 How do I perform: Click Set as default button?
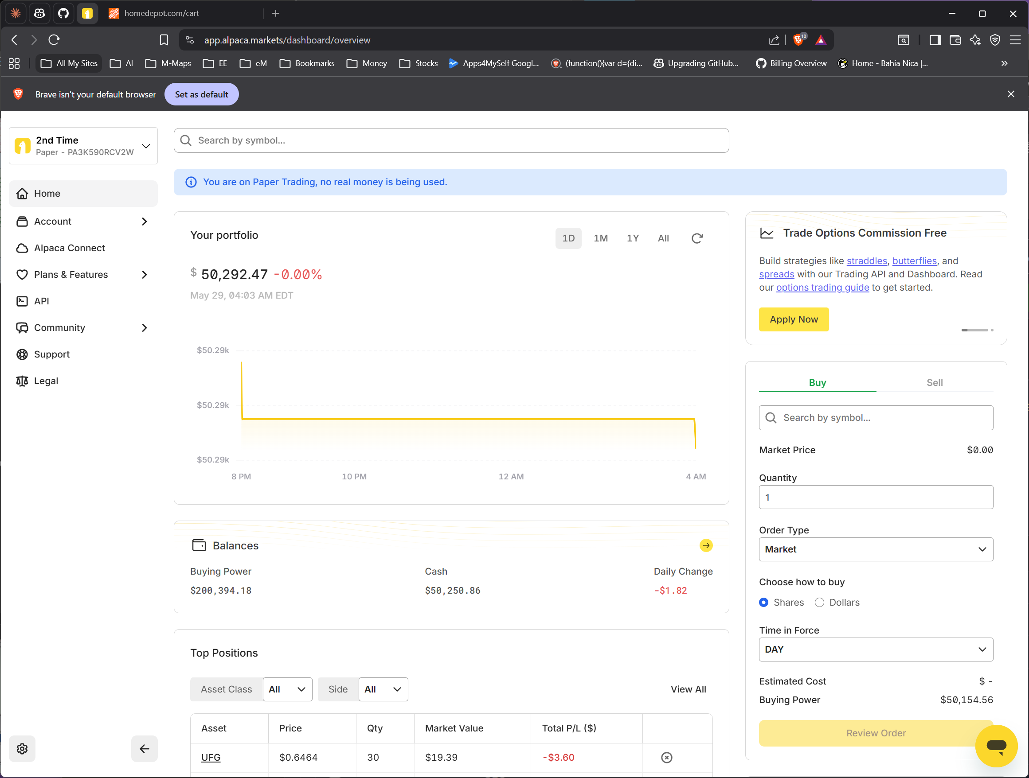click(201, 94)
